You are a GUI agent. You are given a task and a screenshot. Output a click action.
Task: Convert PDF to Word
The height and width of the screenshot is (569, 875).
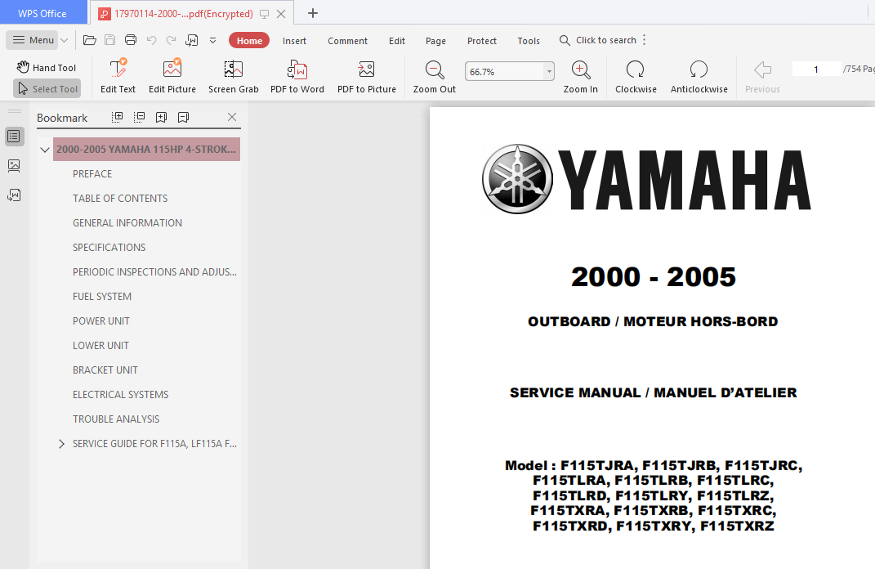click(297, 77)
